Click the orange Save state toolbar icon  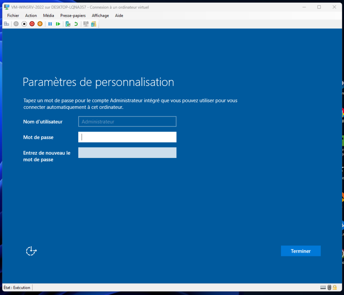tap(40, 24)
